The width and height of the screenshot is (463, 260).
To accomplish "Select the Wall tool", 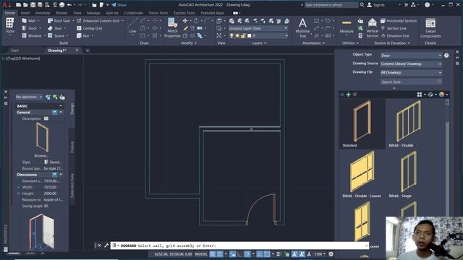I will tap(29, 21).
